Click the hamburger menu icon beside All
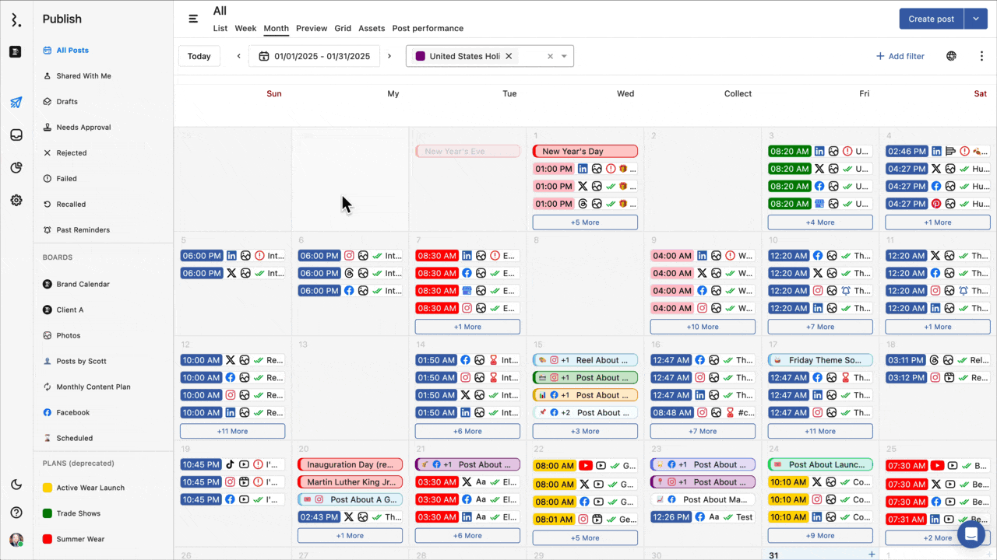997x560 pixels. tap(193, 18)
